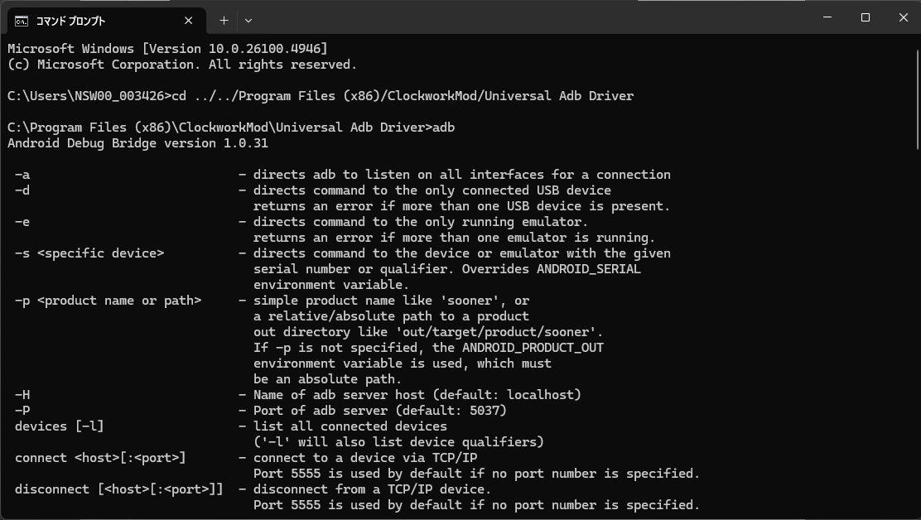Screen dimensions: 921x520
Task: Click the '-p <product name or path>' option
Action: click(x=108, y=301)
